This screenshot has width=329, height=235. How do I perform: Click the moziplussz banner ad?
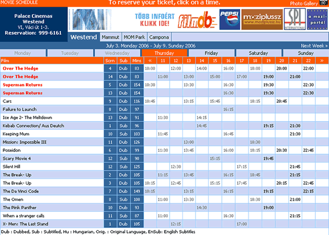point(262,19)
